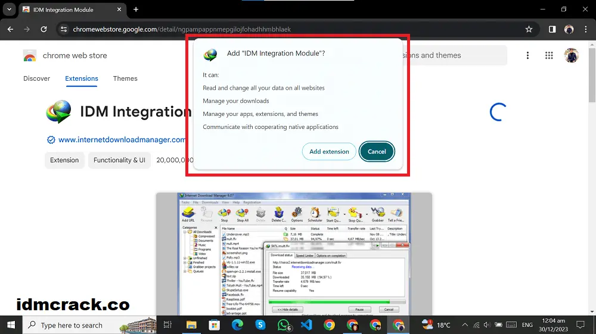Image resolution: width=596 pixels, height=334 pixels.
Task: Open web store more options menu
Action: pos(527,56)
